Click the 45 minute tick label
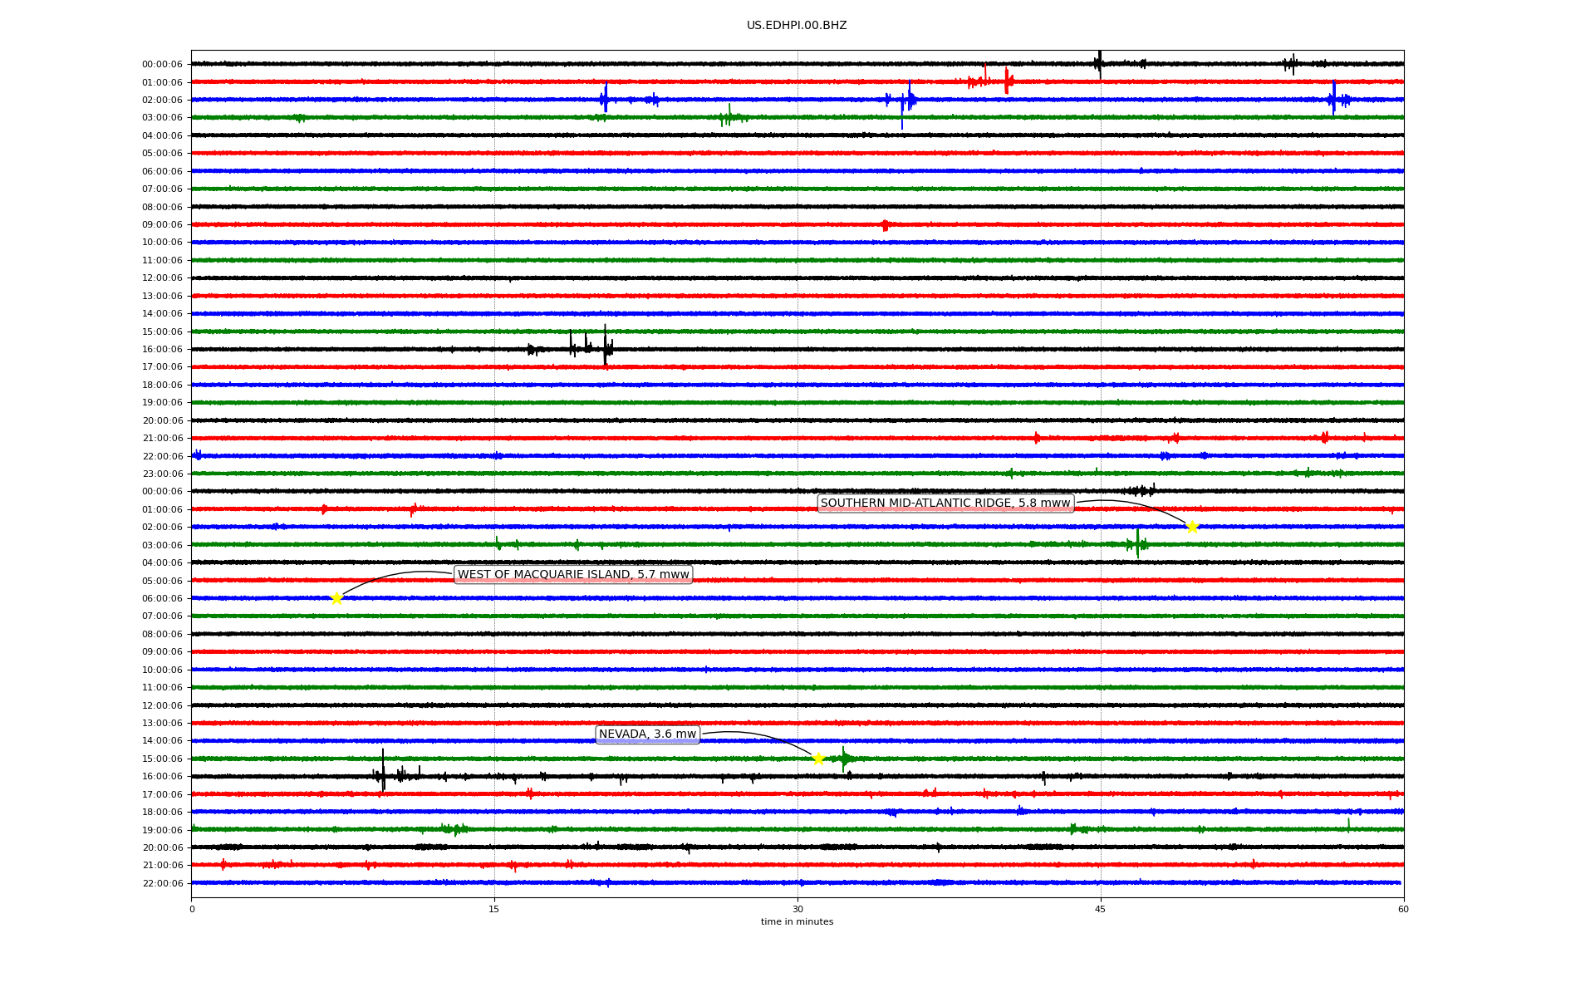The height and width of the screenshot is (997, 1595). pos(1101,909)
